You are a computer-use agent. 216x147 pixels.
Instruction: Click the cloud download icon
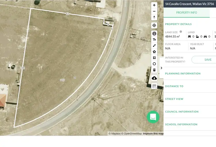click(154, 78)
